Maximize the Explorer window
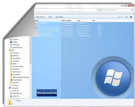135x107 pixels. click(x=126, y=5)
